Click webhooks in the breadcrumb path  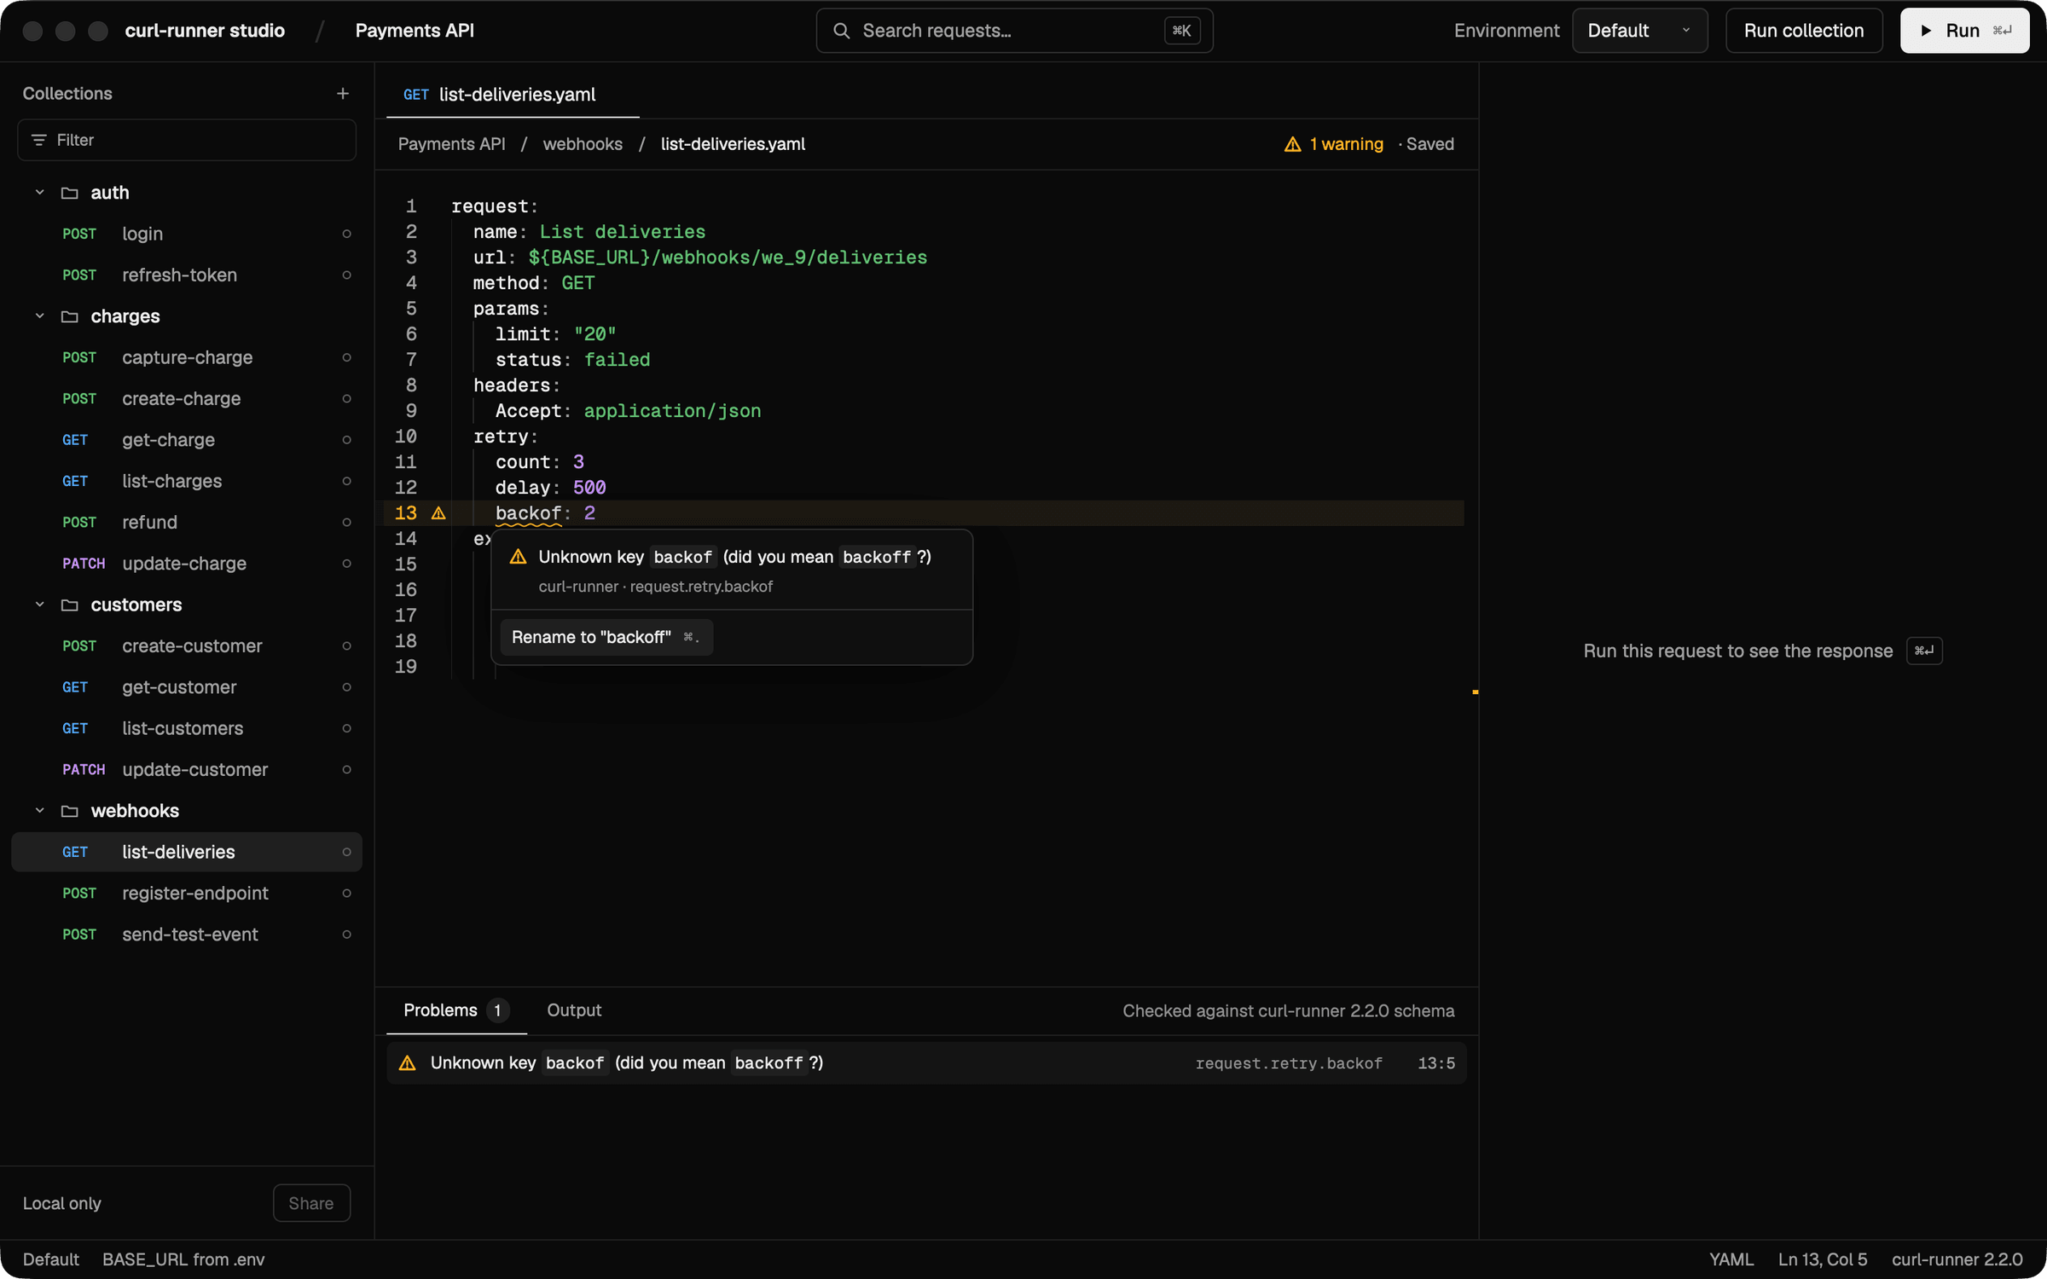[x=583, y=144]
